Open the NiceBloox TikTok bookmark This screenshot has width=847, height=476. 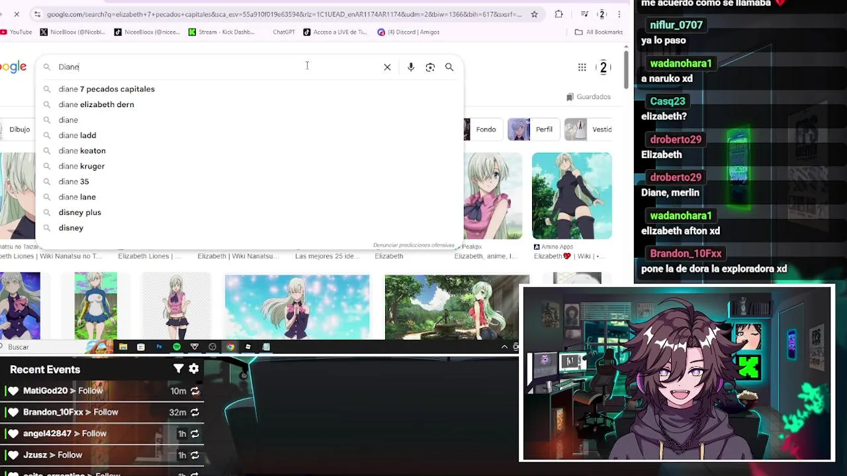[148, 32]
